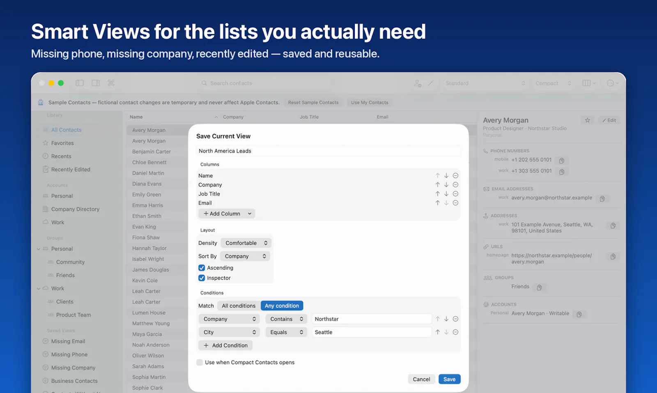Open the Add Column dropdown

pos(227,214)
